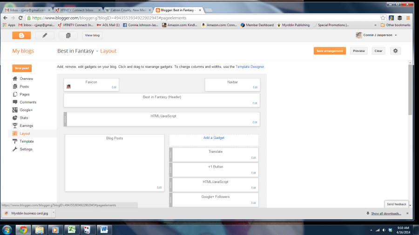Image resolution: width=419 pixels, height=235 pixels.
Task: Edit the Translate gadget
Action: [253, 158]
